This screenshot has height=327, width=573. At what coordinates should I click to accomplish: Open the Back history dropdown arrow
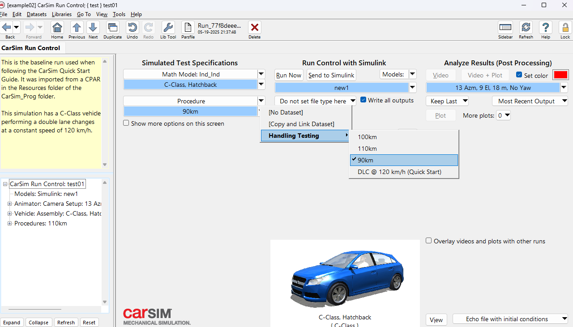[x=16, y=27]
